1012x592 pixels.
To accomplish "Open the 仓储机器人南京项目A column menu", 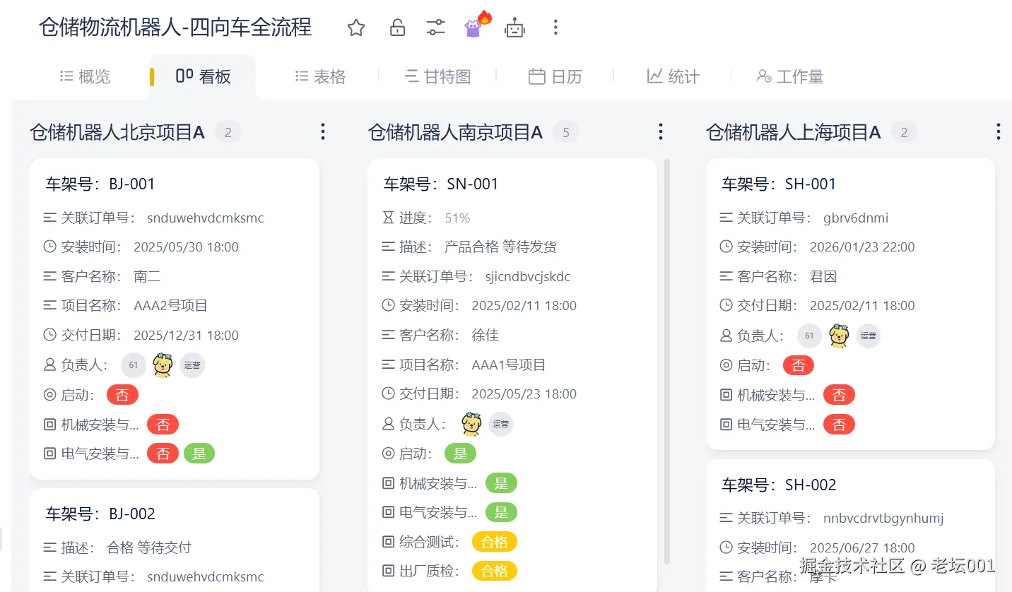I will click(660, 131).
